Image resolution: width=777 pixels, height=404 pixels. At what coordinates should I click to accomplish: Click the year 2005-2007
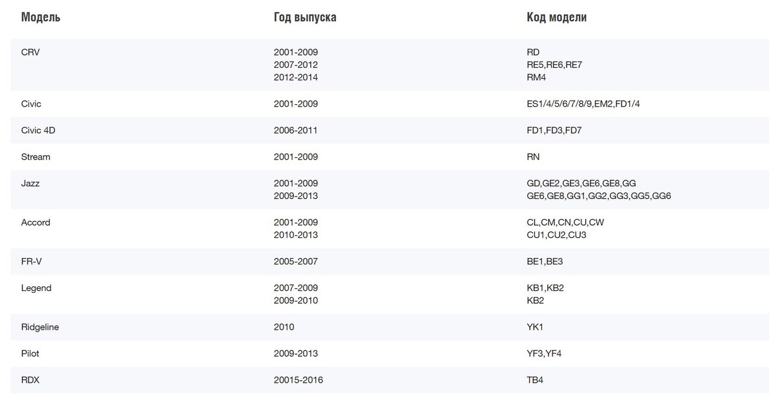[x=296, y=261]
